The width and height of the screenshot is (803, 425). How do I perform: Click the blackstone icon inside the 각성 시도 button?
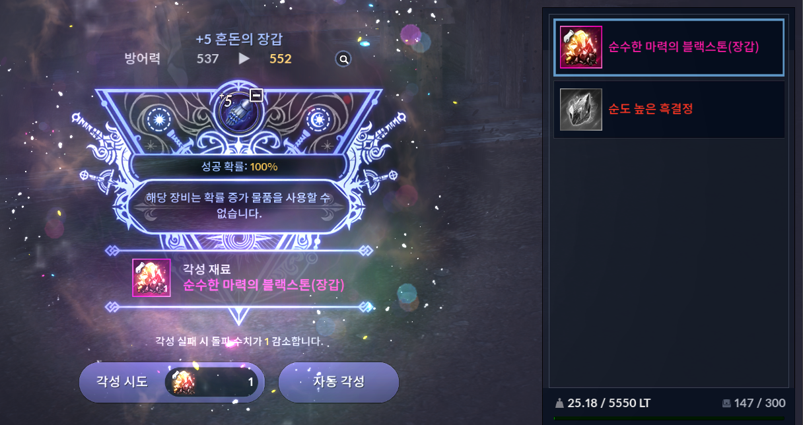184,382
